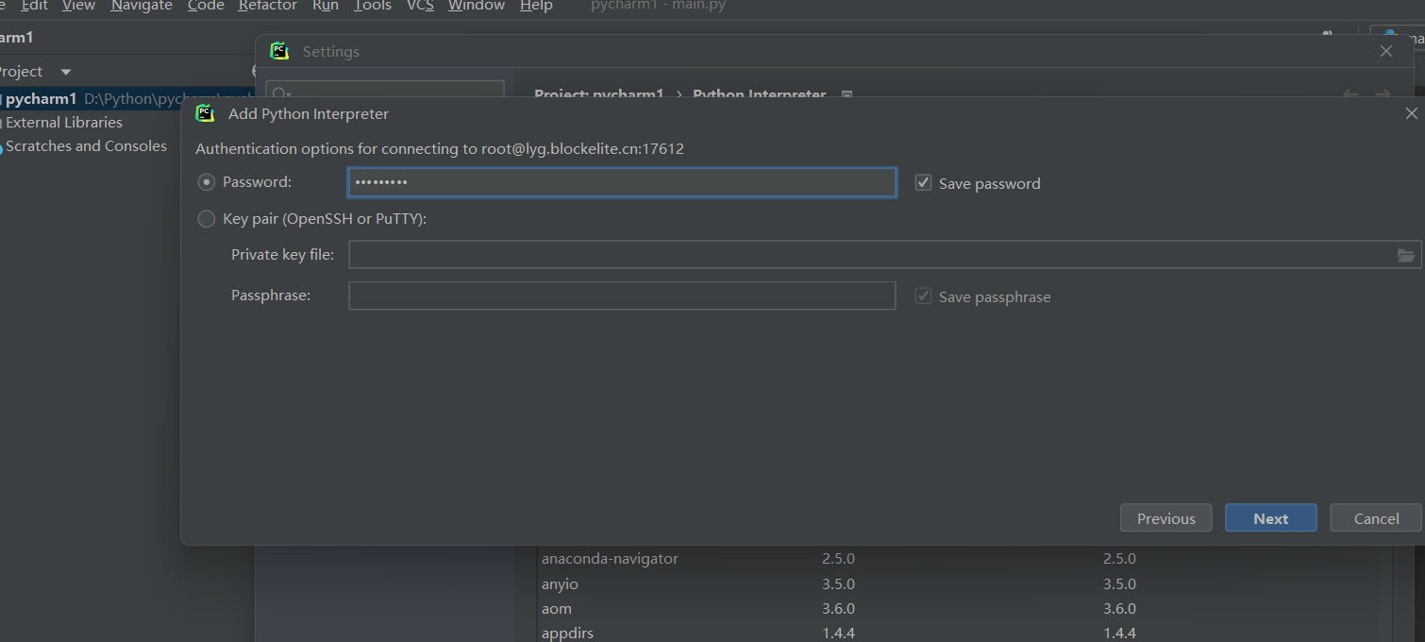1425x642 pixels.
Task: Expand the Project view dropdown arrow
Action: 65,72
